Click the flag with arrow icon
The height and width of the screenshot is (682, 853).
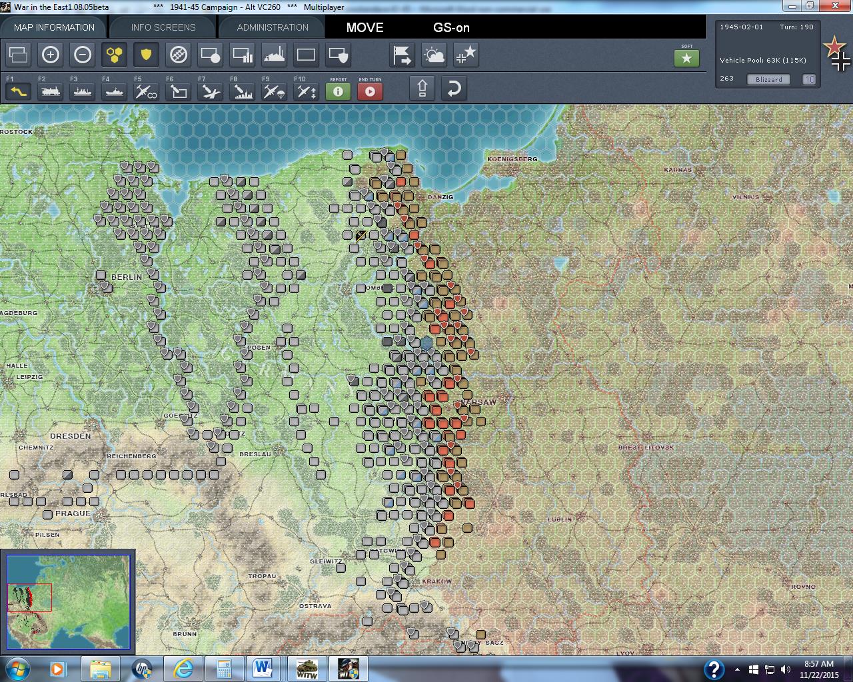click(402, 55)
